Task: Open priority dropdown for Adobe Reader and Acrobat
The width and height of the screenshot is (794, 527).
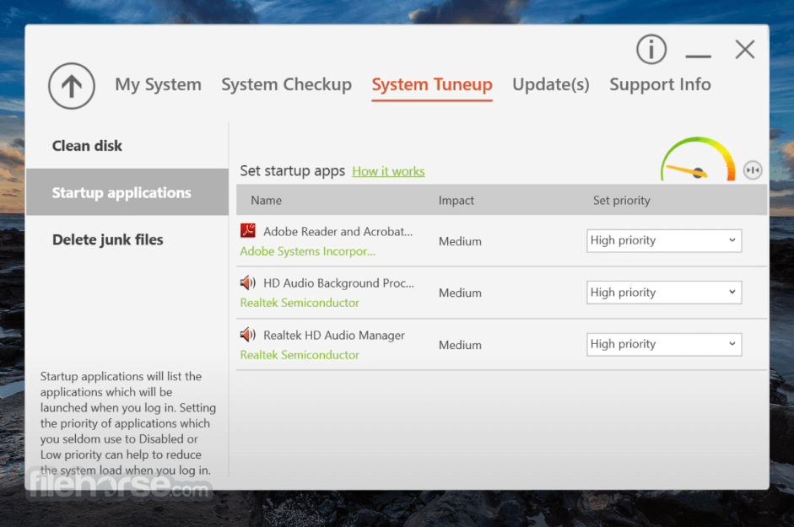Action: [664, 240]
